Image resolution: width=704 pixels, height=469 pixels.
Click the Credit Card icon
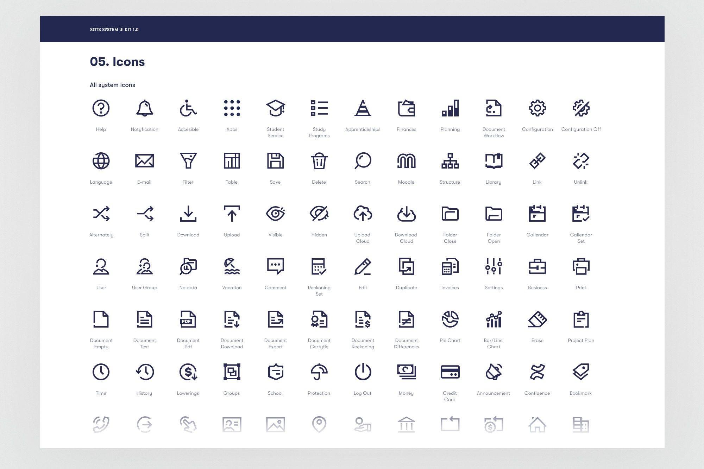(x=450, y=372)
